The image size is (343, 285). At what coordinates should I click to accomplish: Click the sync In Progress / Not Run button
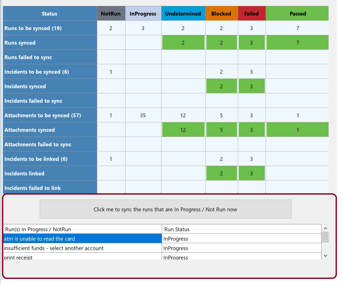(166, 209)
